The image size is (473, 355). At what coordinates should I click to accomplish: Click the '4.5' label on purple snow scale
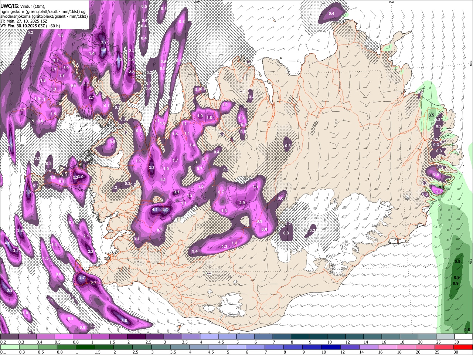coord(221,342)
